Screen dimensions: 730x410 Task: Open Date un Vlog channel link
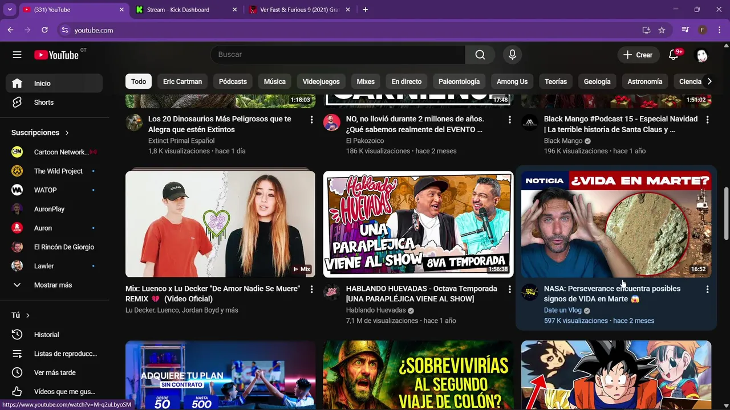pos(563,310)
